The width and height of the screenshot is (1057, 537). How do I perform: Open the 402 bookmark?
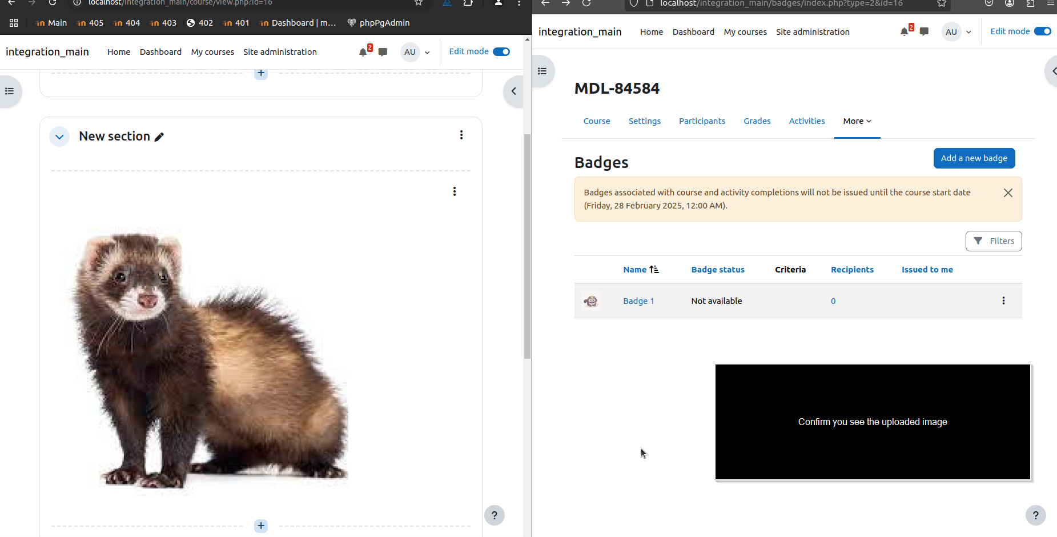tap(200, 23)
